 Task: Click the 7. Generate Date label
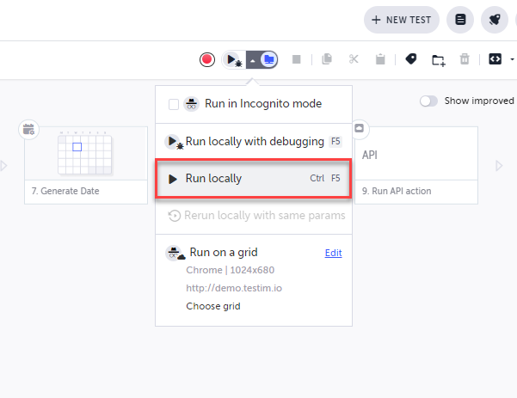pyautogui.click(x=65, y=191)
